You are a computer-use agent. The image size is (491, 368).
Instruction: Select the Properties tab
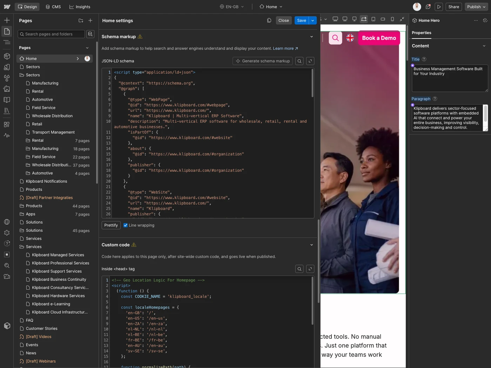422,33
